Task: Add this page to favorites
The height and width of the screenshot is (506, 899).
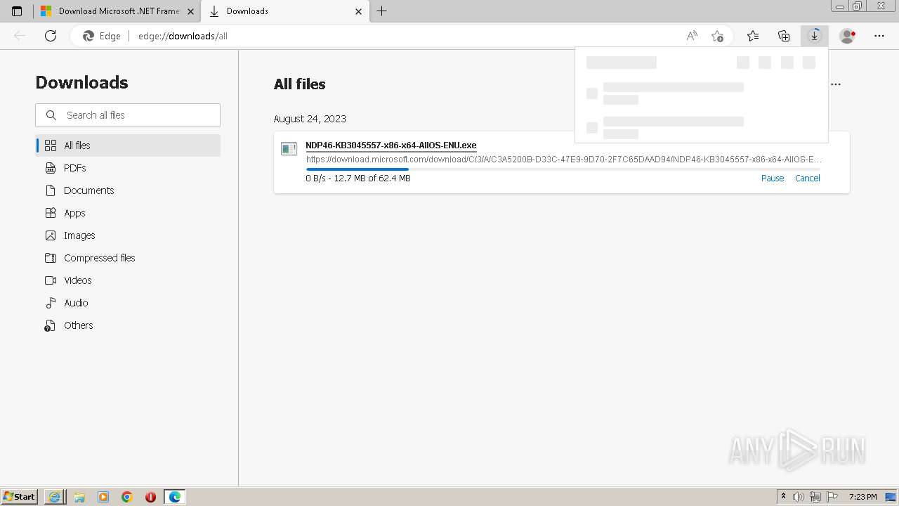Action: 717,36
